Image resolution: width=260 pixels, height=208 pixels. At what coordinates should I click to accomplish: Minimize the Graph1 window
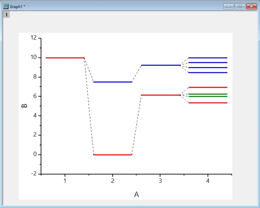point(228,6)
